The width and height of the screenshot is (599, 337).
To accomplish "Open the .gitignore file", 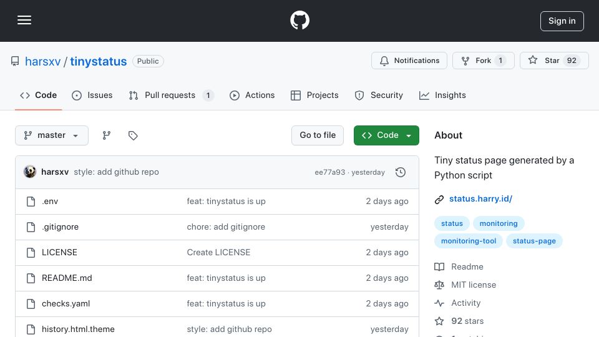I will (x=61, y=227).
